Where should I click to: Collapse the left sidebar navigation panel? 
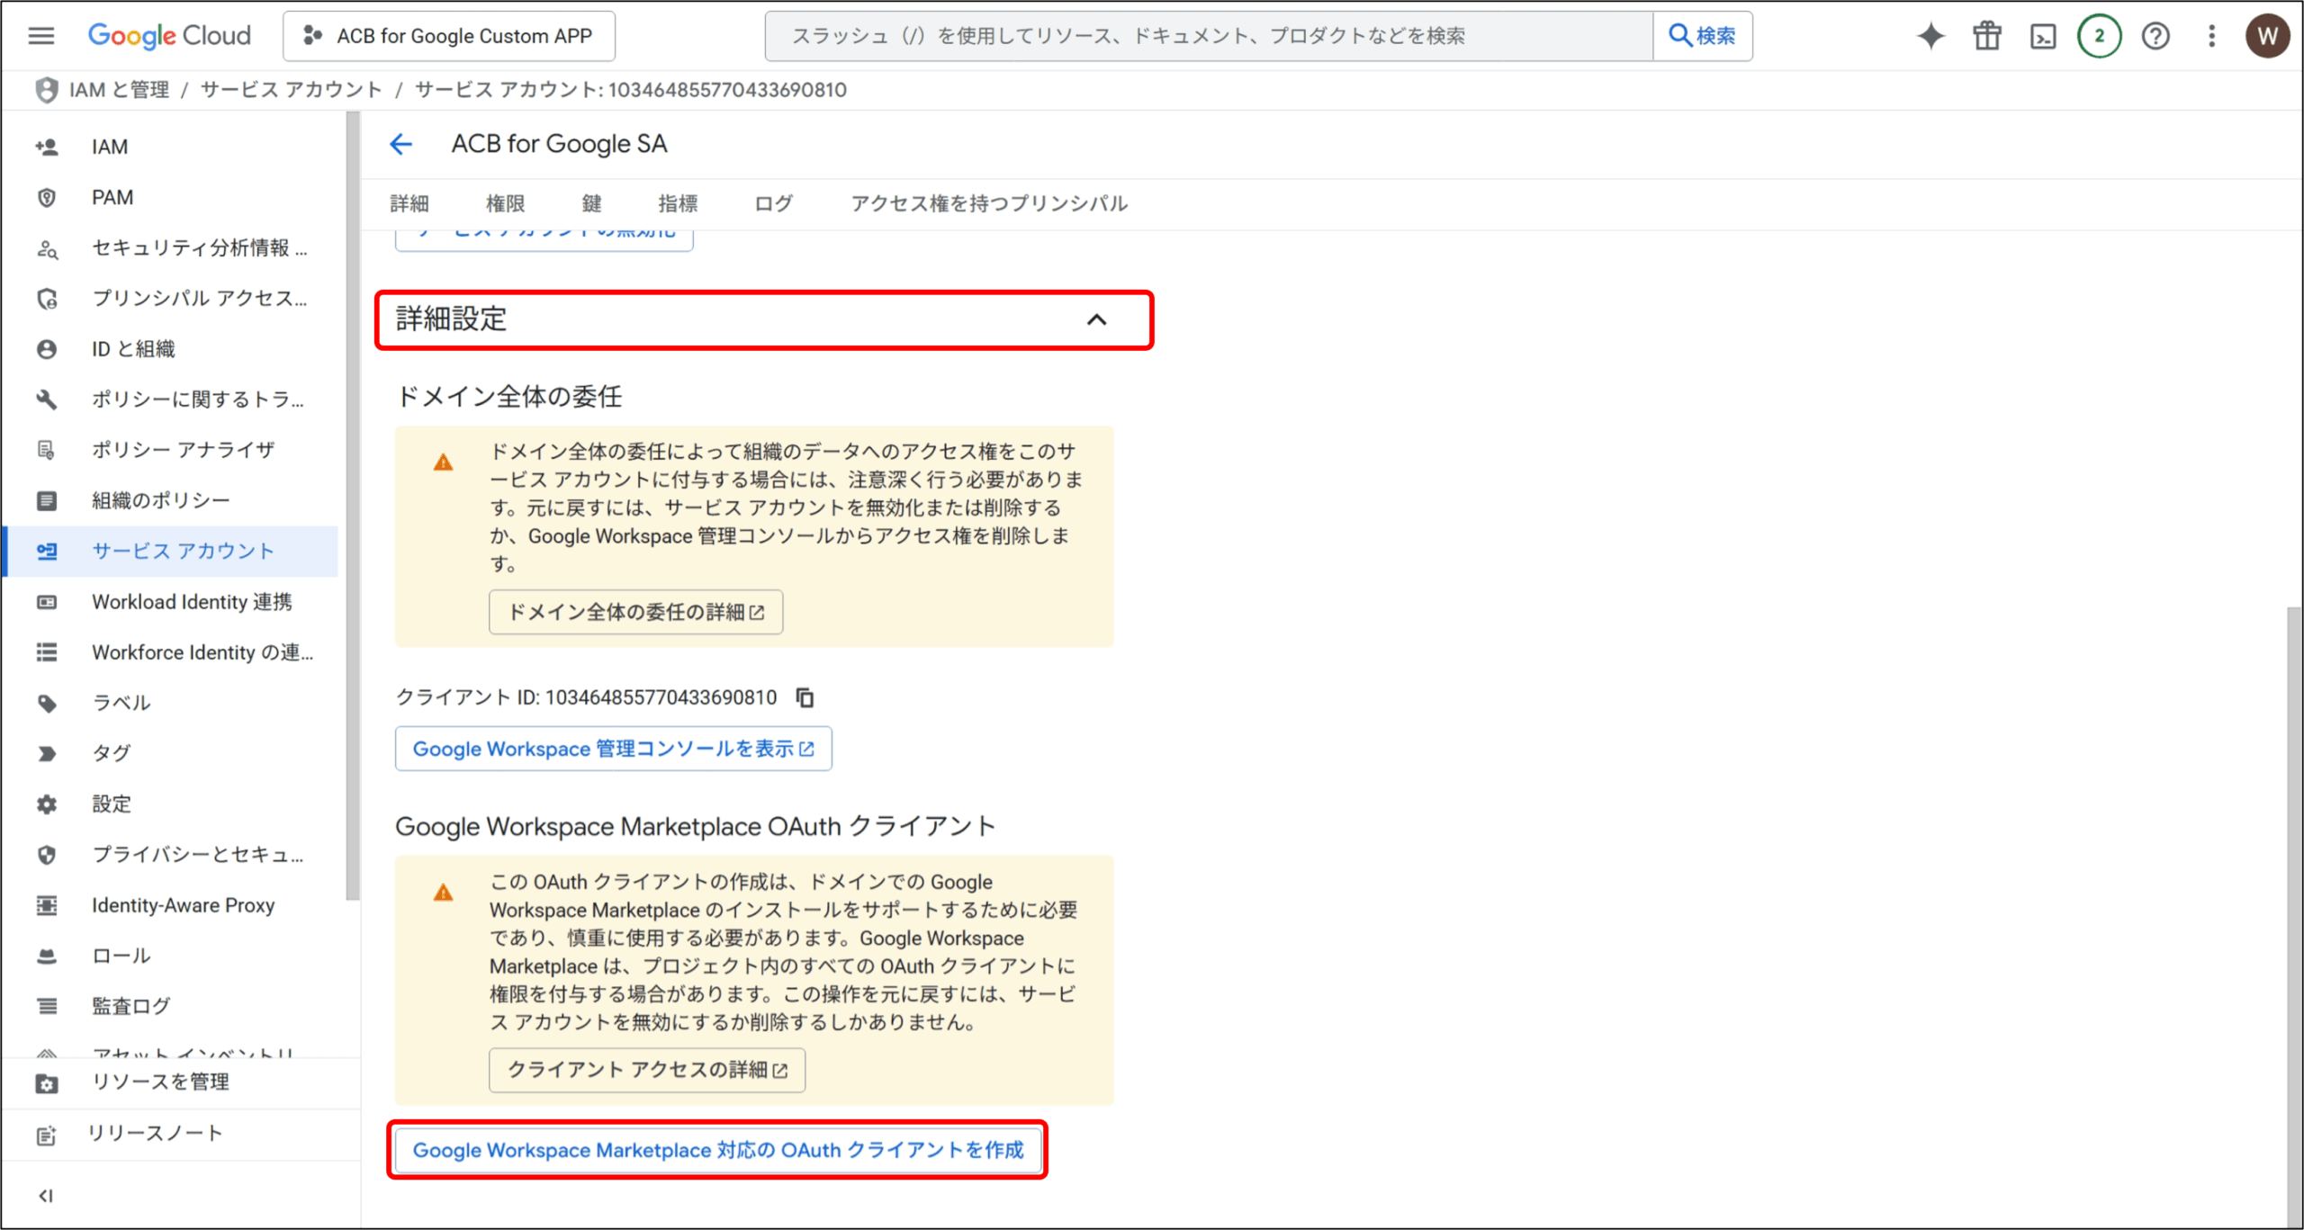[x=45, y=1196]
